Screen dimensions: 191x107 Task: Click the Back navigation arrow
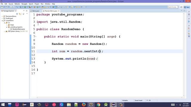tap(79, 7)
